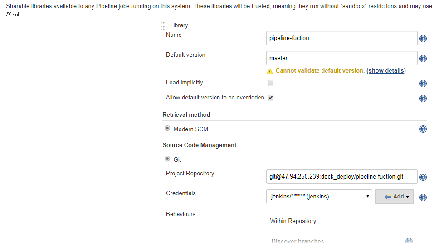The height and width of the screenshot is (243, 439).
Task: Select the Modern SCM radio button
Action: click(167, 129)
